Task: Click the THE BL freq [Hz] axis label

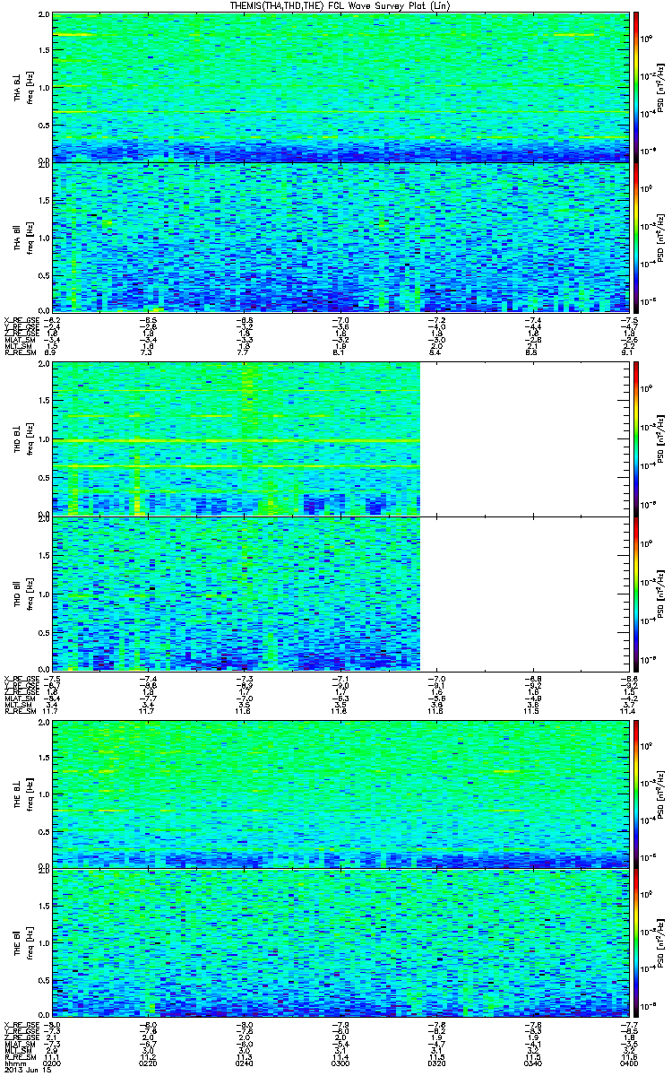Action: (x=30, y=793)
